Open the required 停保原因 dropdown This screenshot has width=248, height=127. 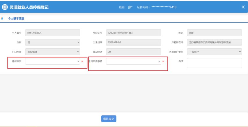[52, 61]
